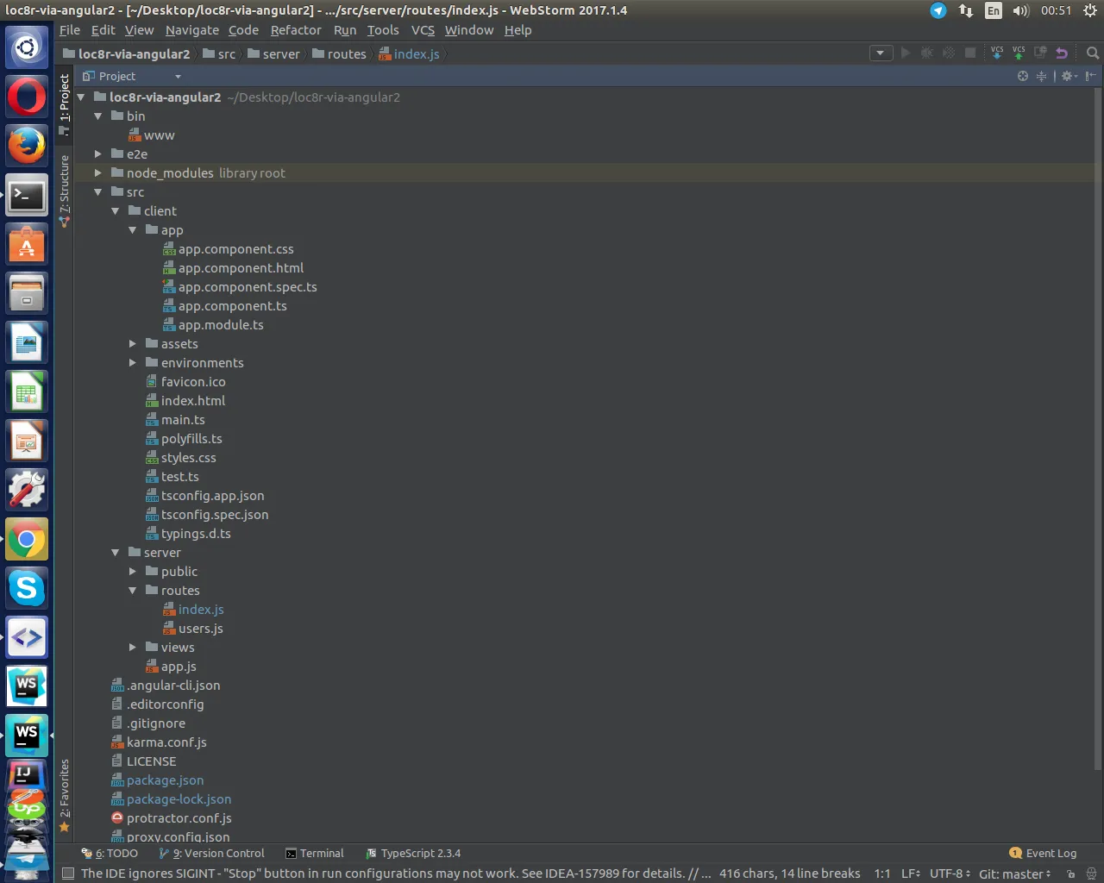Screen dimensions: 1104x883
Task: Collapse the loc8r-via-angular2 root folder
Action: point(81,97)
